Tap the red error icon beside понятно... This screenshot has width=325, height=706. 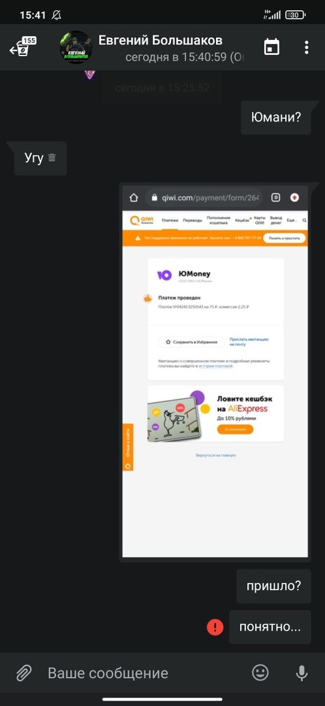pos(215,627)
